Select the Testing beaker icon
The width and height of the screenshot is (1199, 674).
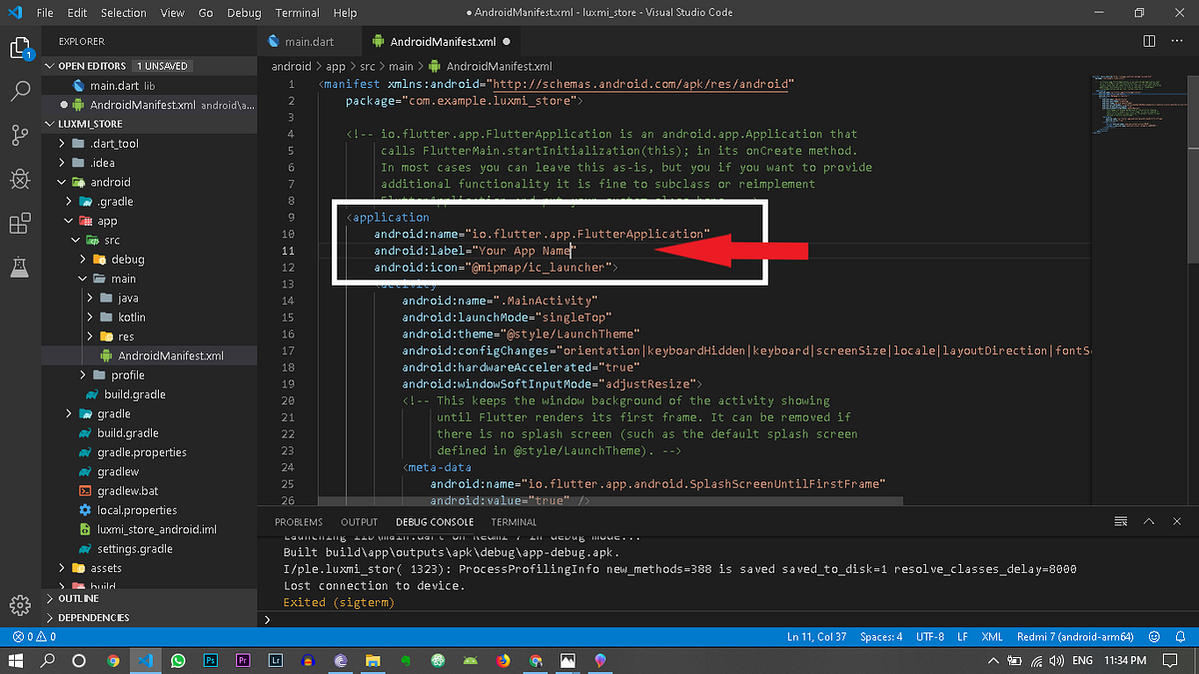(20, 268)
